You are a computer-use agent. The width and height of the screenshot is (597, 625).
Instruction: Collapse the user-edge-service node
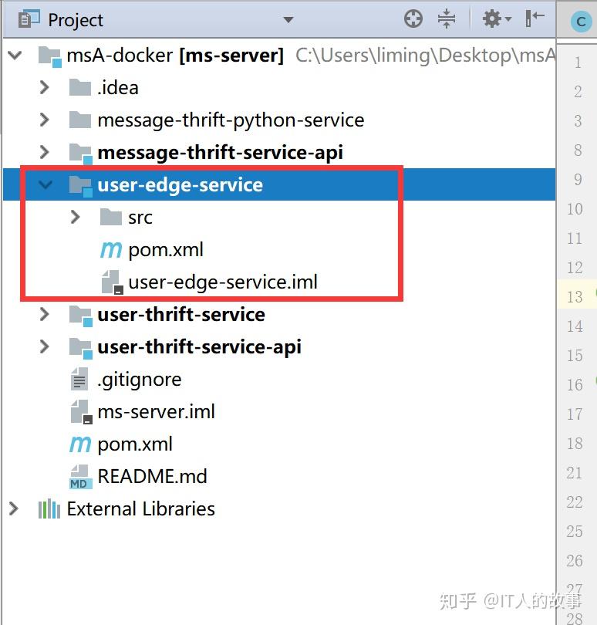pos(46,184)
